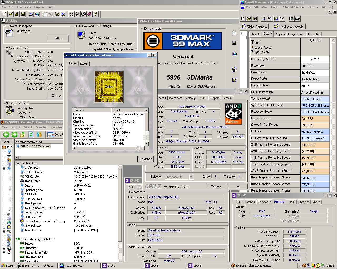This screenshot has height=269, width=337.
Task: Click the Refresh icon in EVEREST toolbar
Action: point(31,134)
